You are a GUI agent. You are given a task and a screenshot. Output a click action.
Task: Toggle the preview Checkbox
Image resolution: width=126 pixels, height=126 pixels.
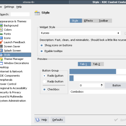(x=44, y=89)
